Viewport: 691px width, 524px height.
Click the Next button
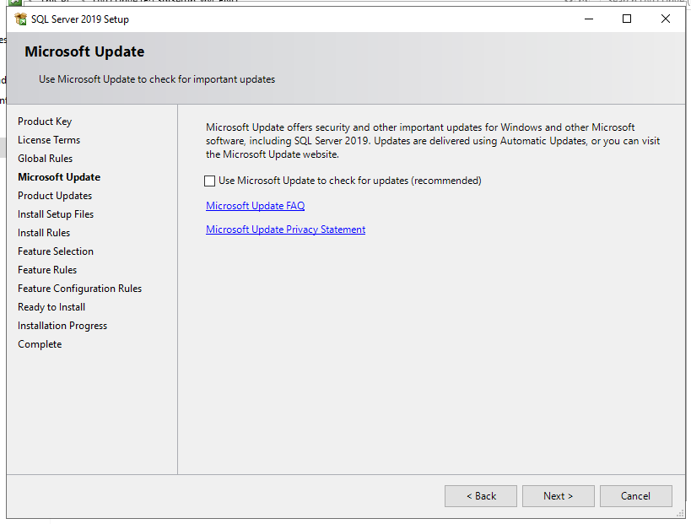coord(558,496)
